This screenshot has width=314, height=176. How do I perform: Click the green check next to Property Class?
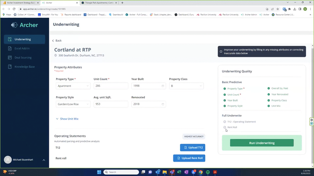point(269,100)
